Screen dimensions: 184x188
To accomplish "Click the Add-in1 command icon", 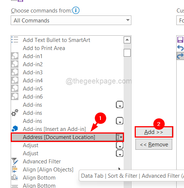I will coord(15,56).
